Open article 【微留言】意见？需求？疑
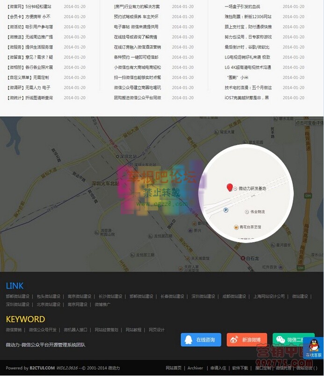The image size is (324, 376). point(30,57)
